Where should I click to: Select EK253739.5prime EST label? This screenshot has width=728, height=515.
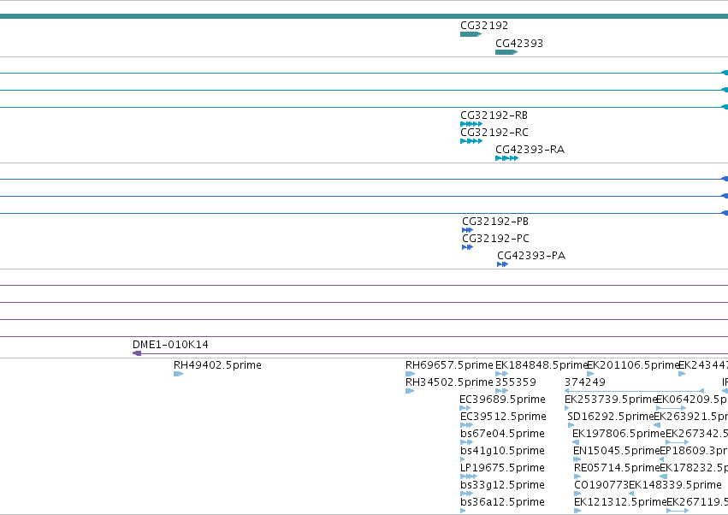coord(610,400)
